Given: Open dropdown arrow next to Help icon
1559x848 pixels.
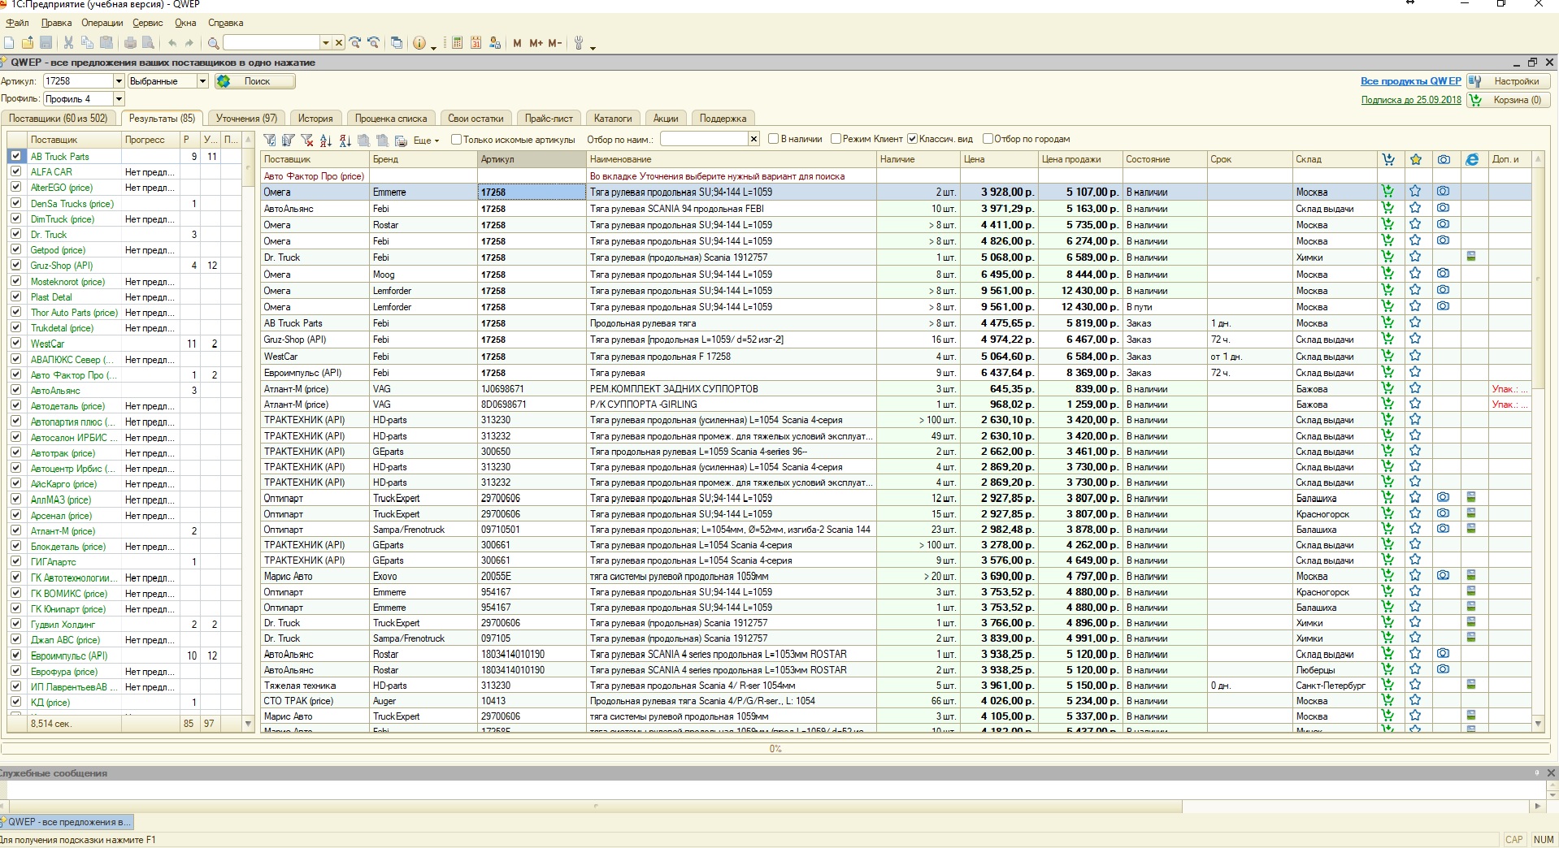Looking at the screenshot, I should point(433,47).
